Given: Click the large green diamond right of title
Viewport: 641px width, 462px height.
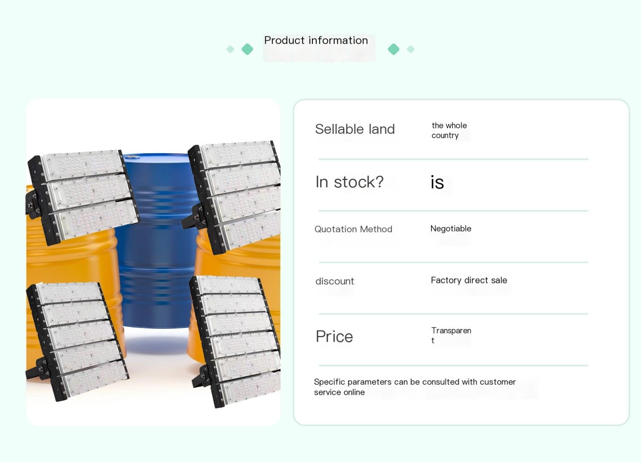Looking at the screenshot, I should (394, 49).
